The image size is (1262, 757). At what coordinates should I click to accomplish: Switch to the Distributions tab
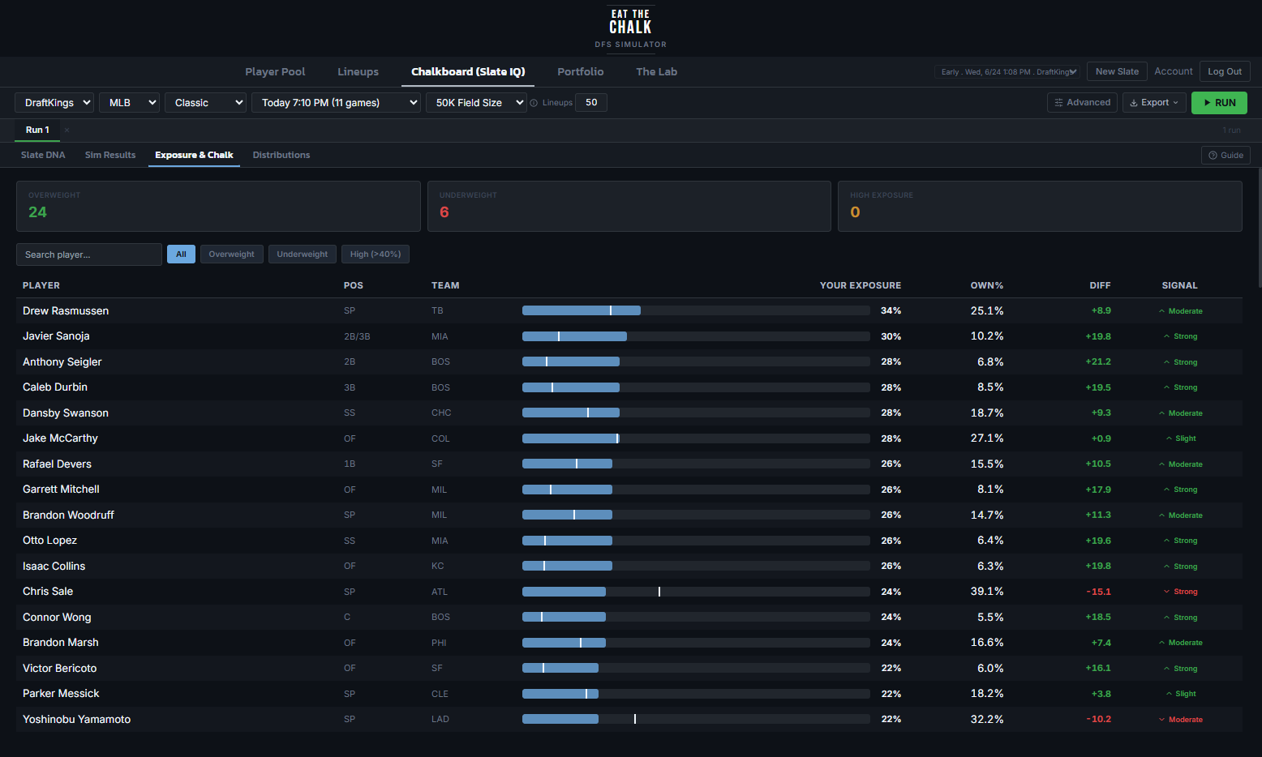(x=281, y=155)
